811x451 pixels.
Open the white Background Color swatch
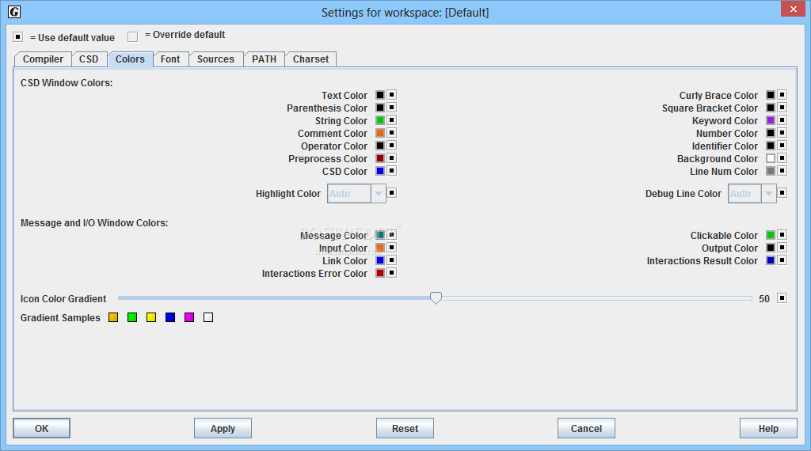[x=771, y=158]
